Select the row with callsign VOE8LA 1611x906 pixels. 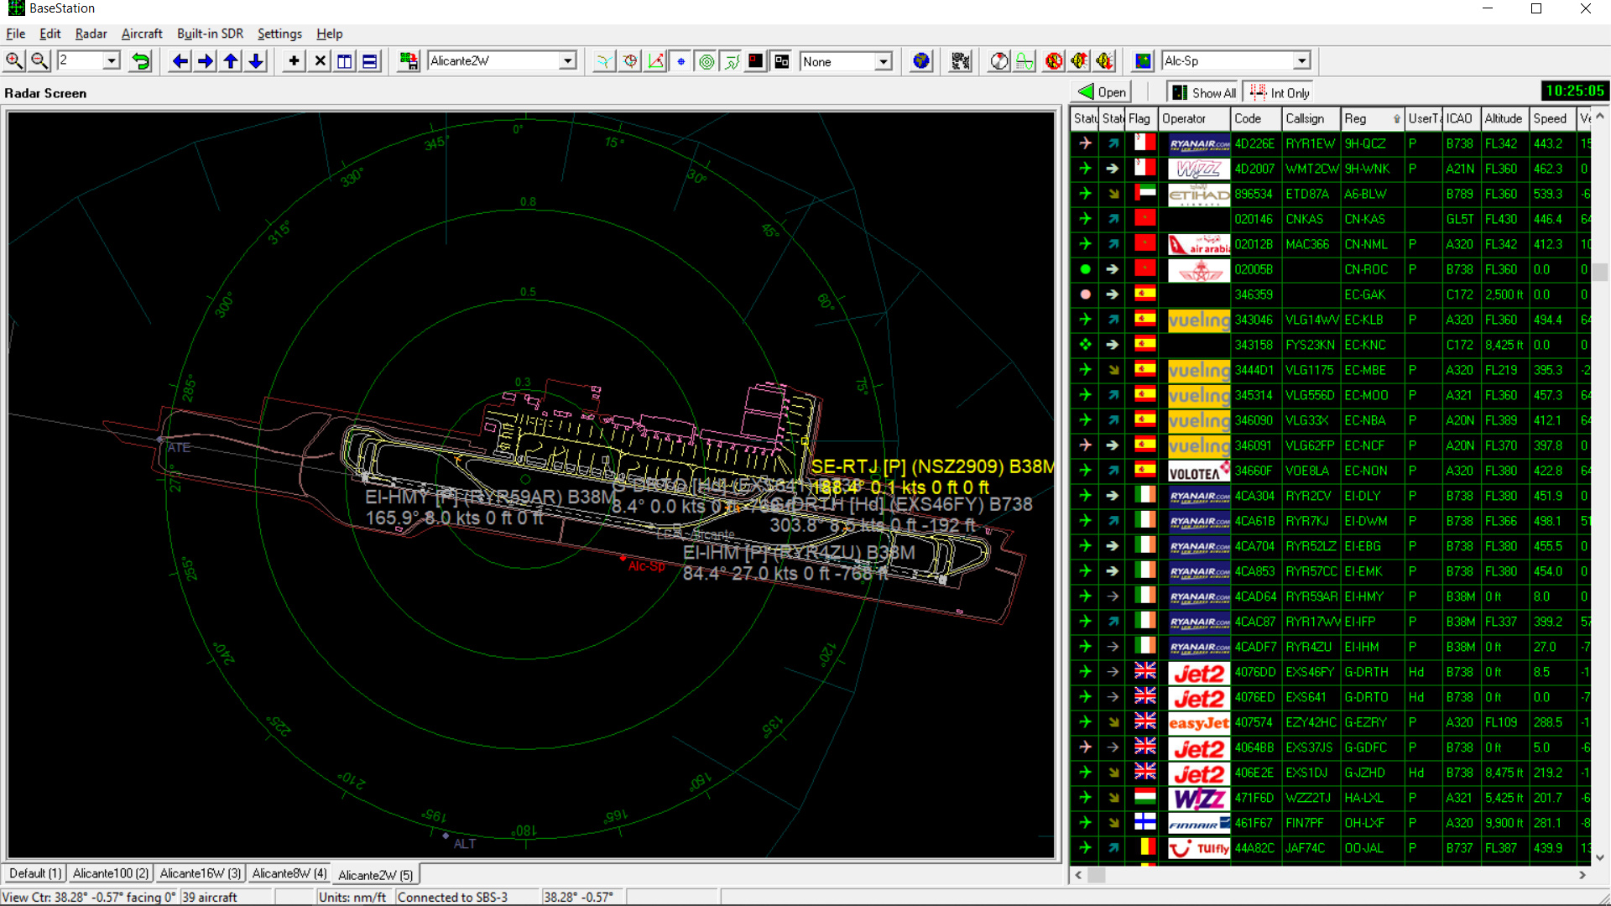[1332, 471]
